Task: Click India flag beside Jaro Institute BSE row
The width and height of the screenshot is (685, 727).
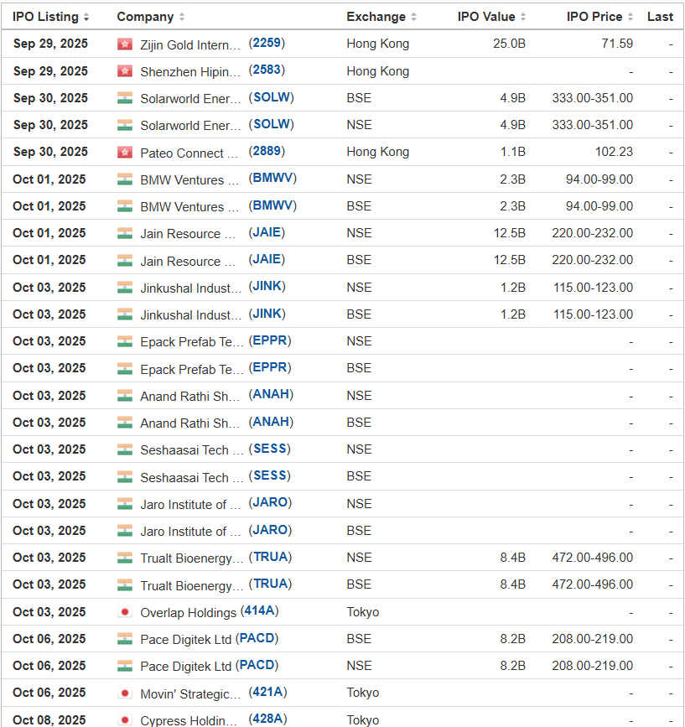Action: 125,531
